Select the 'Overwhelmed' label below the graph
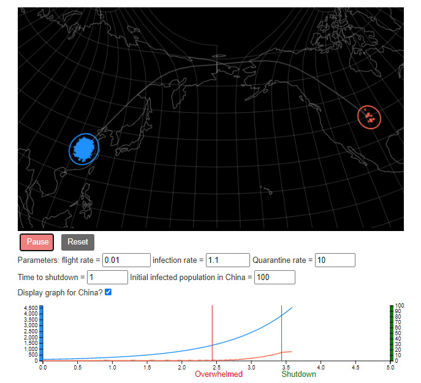This screenshot has height=383, width=421. coord(219,374)
